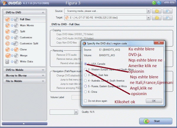Tick the Do not show again checkbox
This screenshot has width=177, height=128.
(x=85, y=101)
